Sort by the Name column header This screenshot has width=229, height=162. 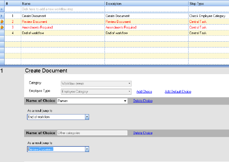pyautogui.click(x=63, y=3)
